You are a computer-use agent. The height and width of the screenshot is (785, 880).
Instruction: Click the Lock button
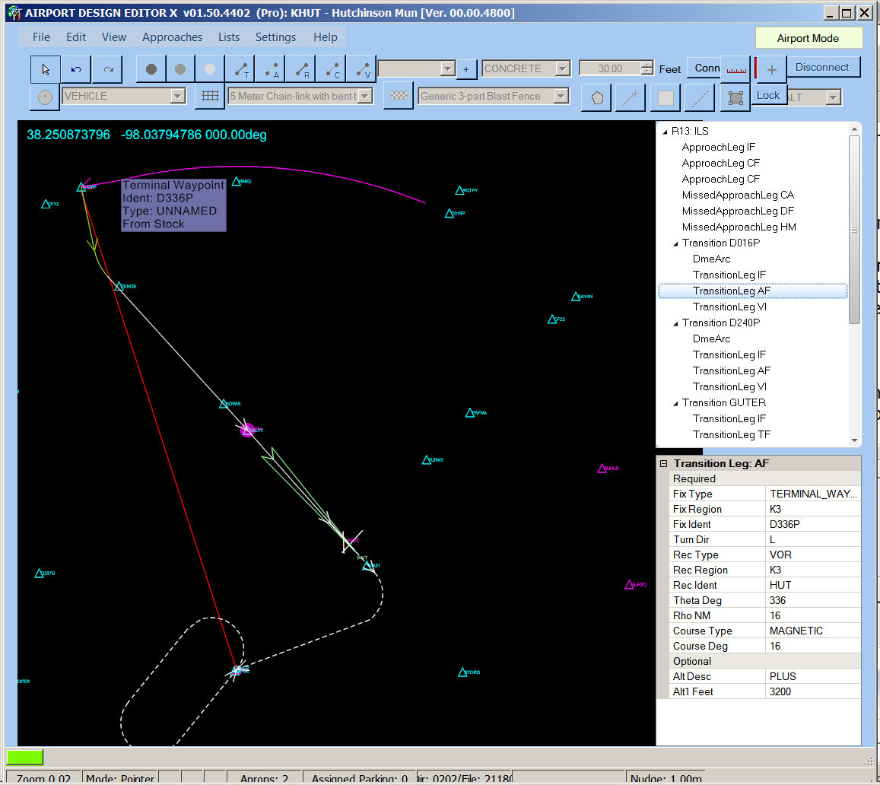coord(768,95)
